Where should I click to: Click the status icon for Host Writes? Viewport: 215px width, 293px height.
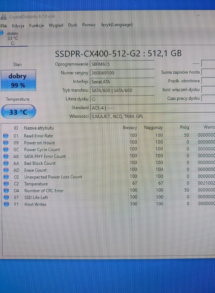tap(7, 204)
